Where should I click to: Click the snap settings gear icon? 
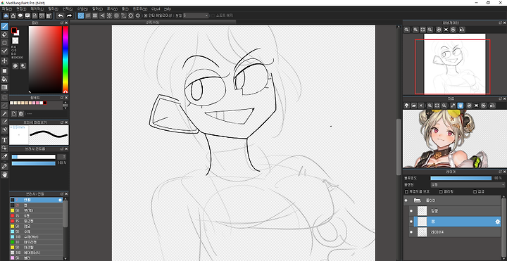pos(138,15)
